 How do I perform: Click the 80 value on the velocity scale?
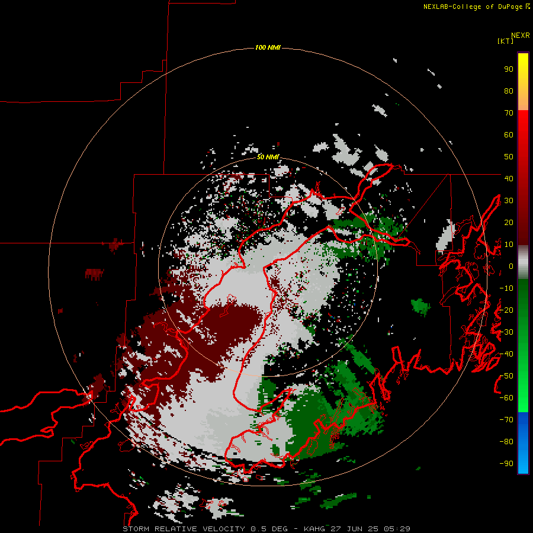point(509,91)
